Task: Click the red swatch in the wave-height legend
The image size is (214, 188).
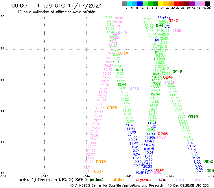Action: tap(176, 3)
